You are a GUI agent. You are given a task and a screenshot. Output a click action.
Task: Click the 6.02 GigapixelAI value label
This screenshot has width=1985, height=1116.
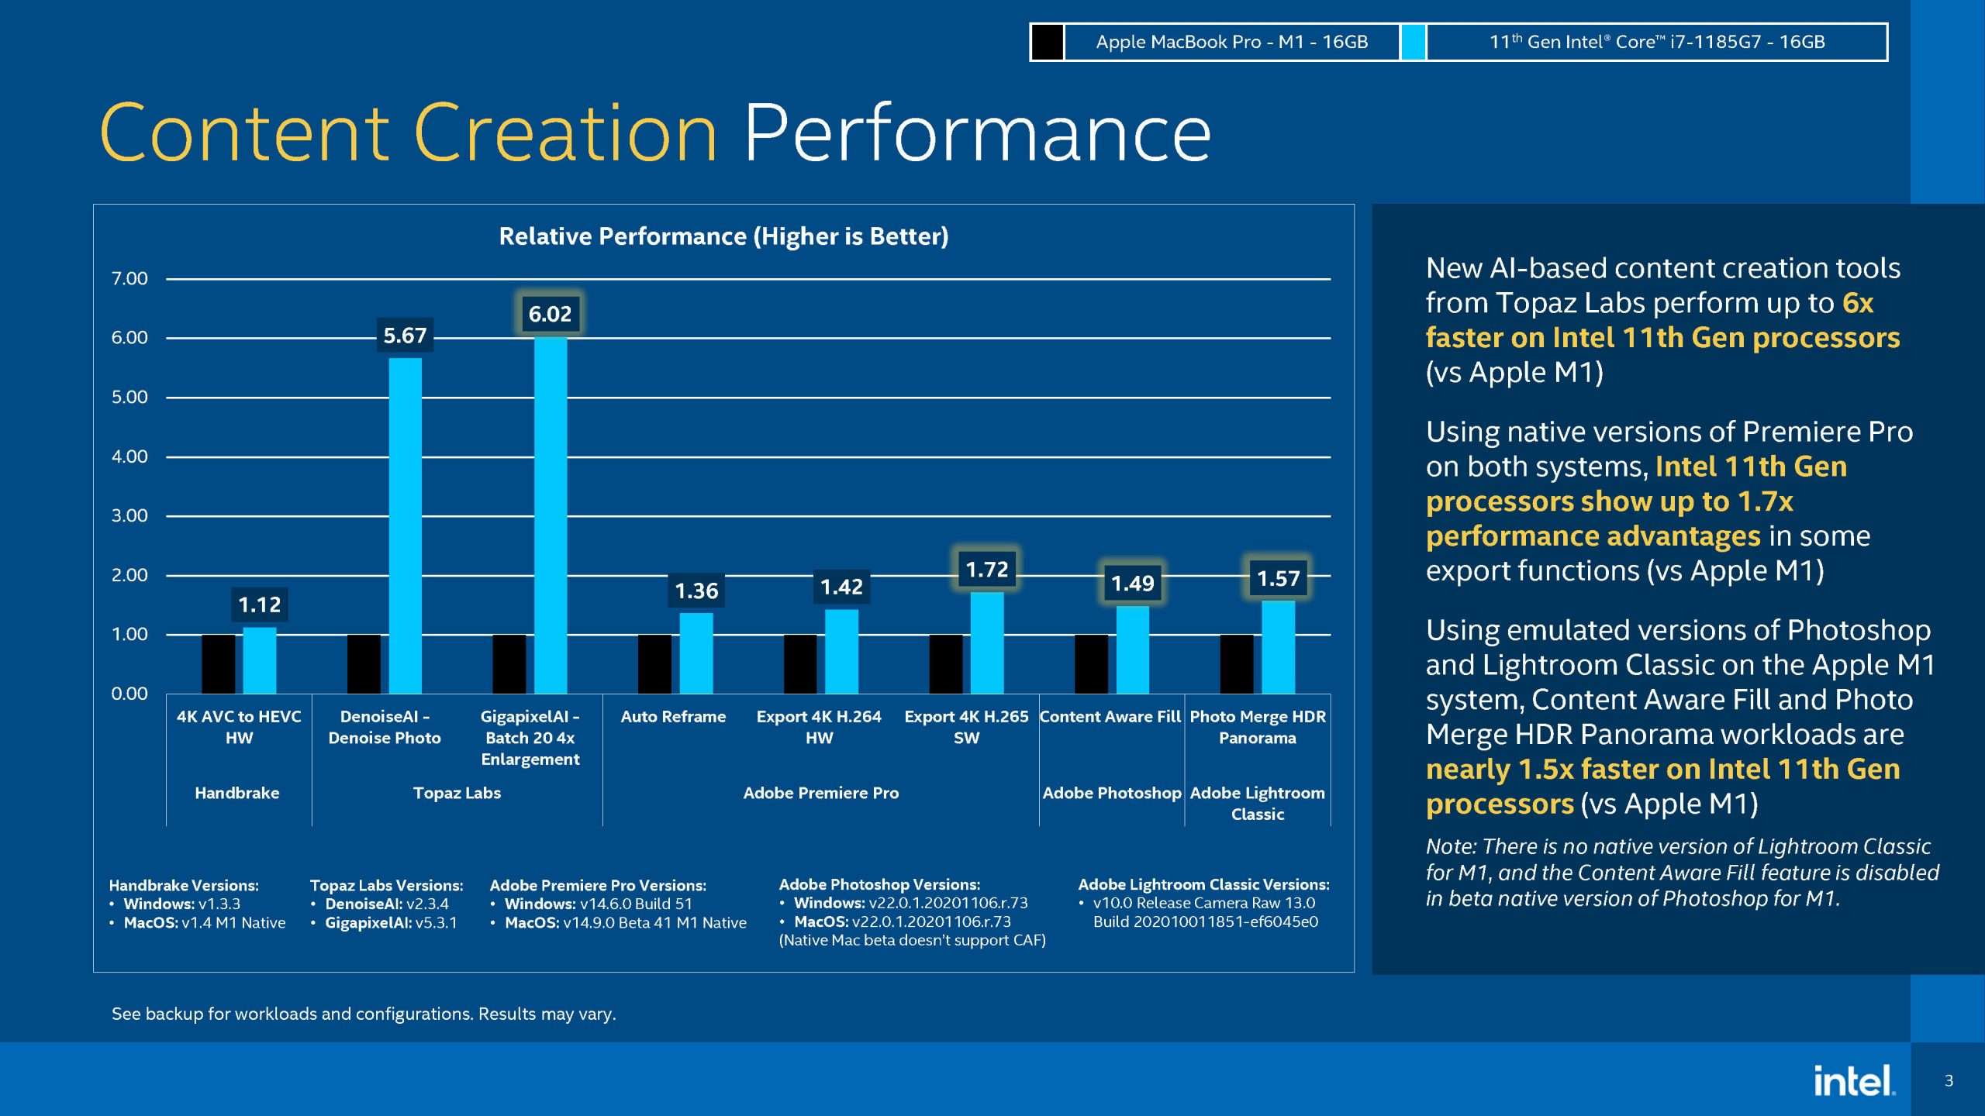pyautogui.click(x=550, y=314)
